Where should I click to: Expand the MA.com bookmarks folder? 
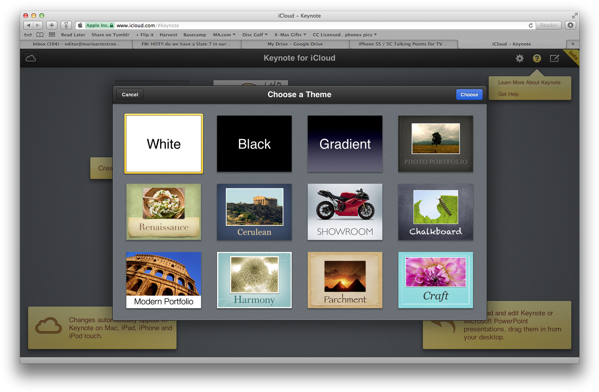click(224, 35)
